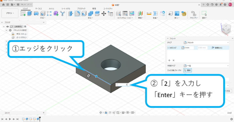
Task: Jump to the timeline start
Action: pyautogui.click(x=2, y=119)
